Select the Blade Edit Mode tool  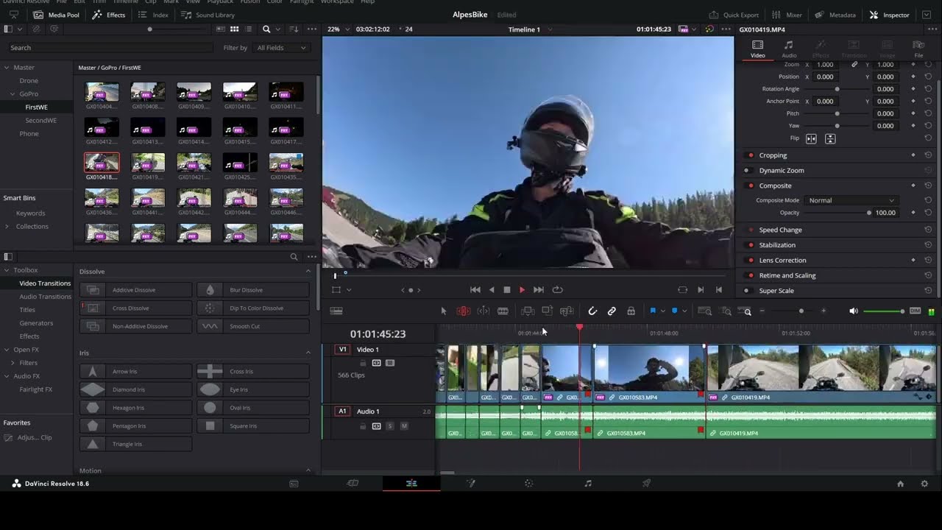coord(503,311)
